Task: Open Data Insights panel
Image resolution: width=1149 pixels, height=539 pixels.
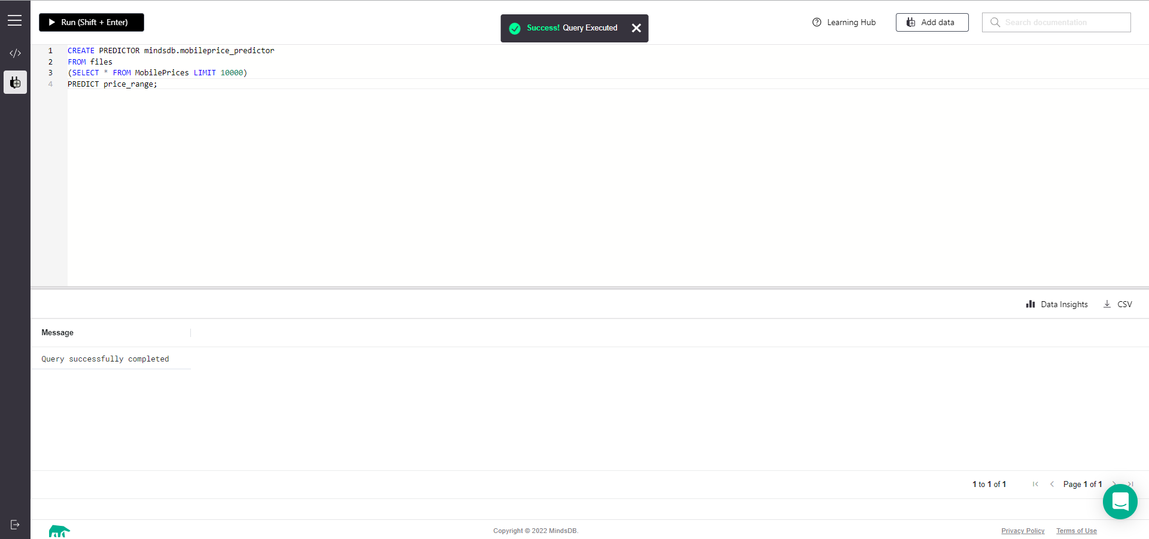Action: tap(1057, 304)
